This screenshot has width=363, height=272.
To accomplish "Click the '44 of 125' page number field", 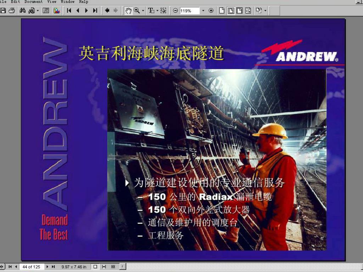I will pos(32,267).
